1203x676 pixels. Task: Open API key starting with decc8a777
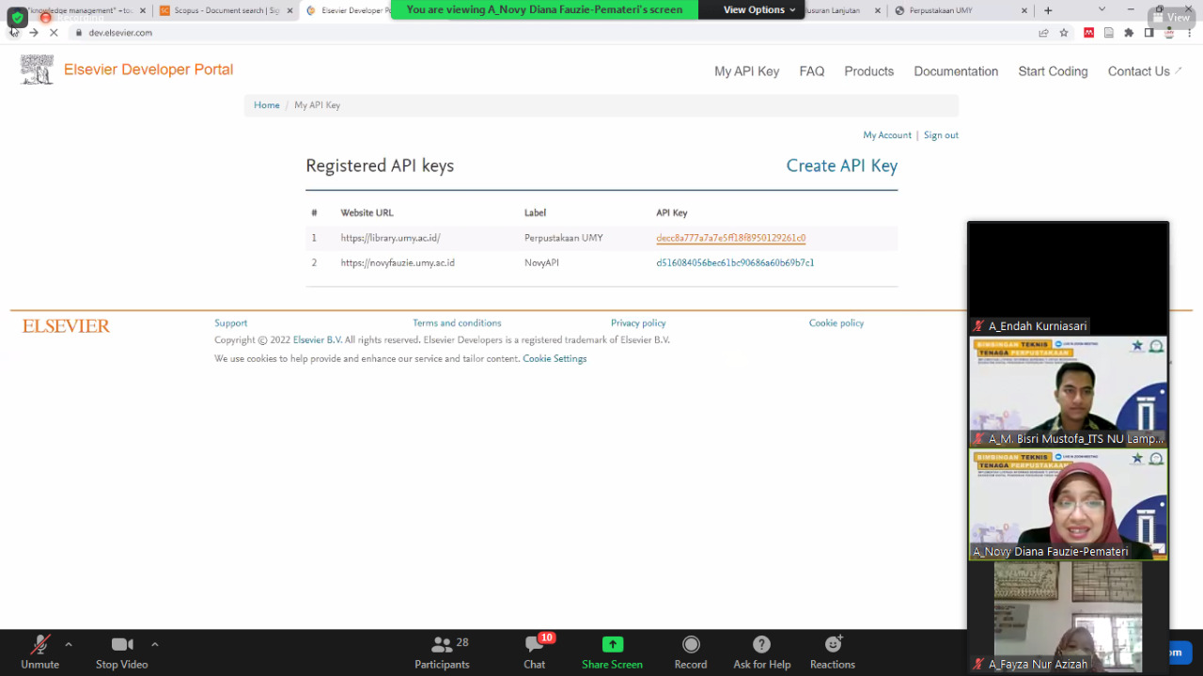click(x=731, y=238)
